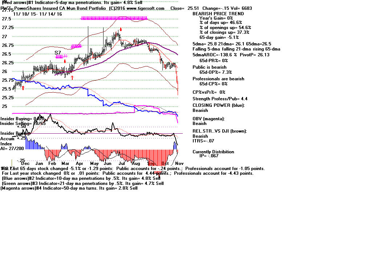
Task: Click the Currently Distribution text
Action: [x=213, y=152]
